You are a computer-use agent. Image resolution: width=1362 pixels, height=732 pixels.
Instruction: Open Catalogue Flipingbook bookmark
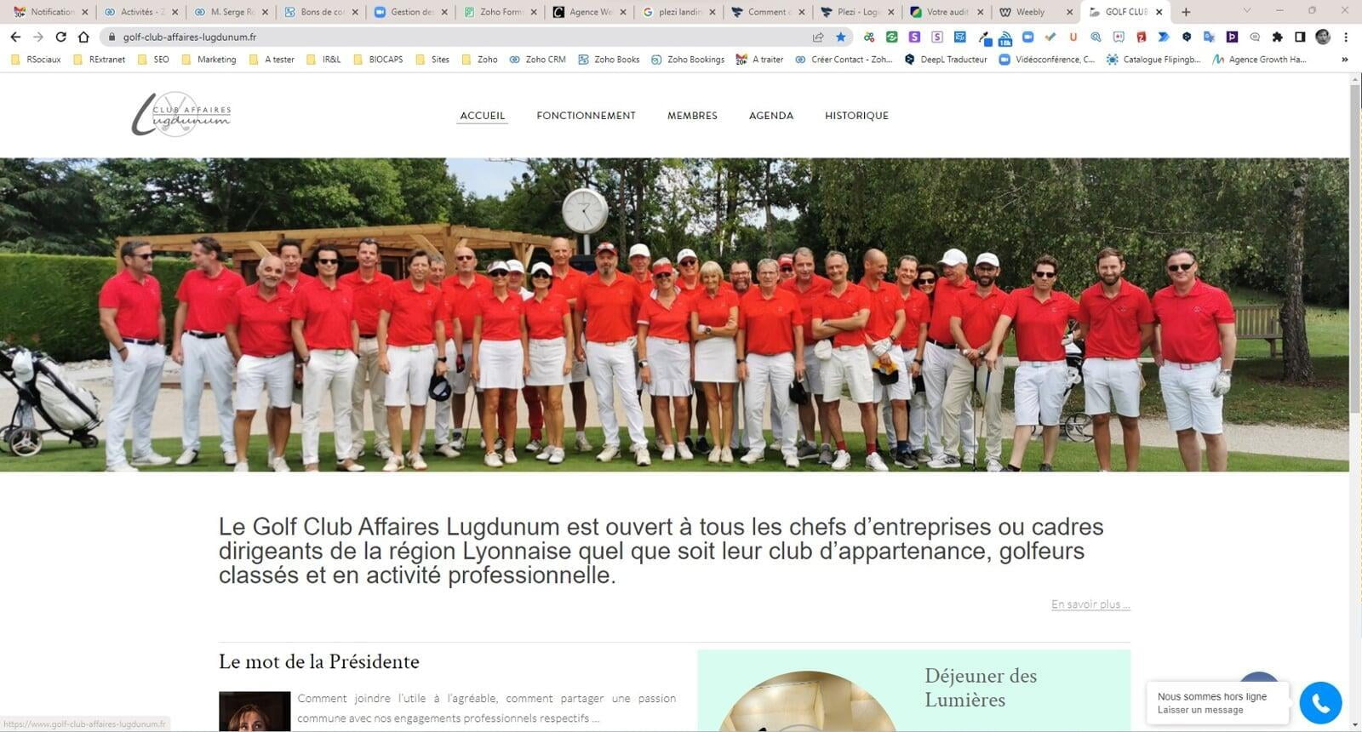(x=1153, y=60)
